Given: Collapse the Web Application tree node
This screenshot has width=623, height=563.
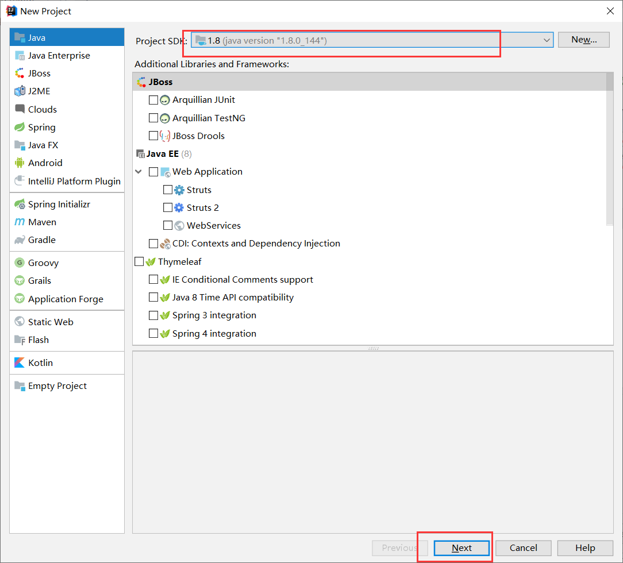Looking at the screenshot, I should [x=139, y=172].
